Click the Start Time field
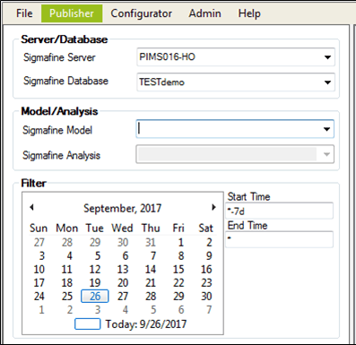The height and width of the screenshot is (345, 356). [x=279, y=211]
